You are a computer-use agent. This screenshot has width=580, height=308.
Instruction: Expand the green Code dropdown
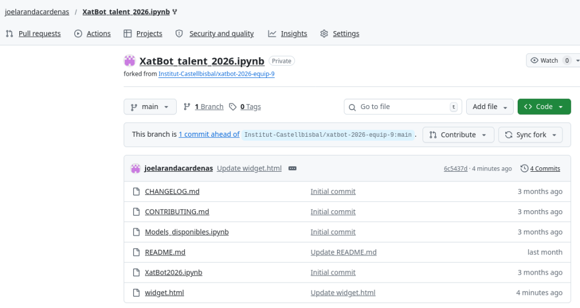pyautogui.click(x=544, y=107)
